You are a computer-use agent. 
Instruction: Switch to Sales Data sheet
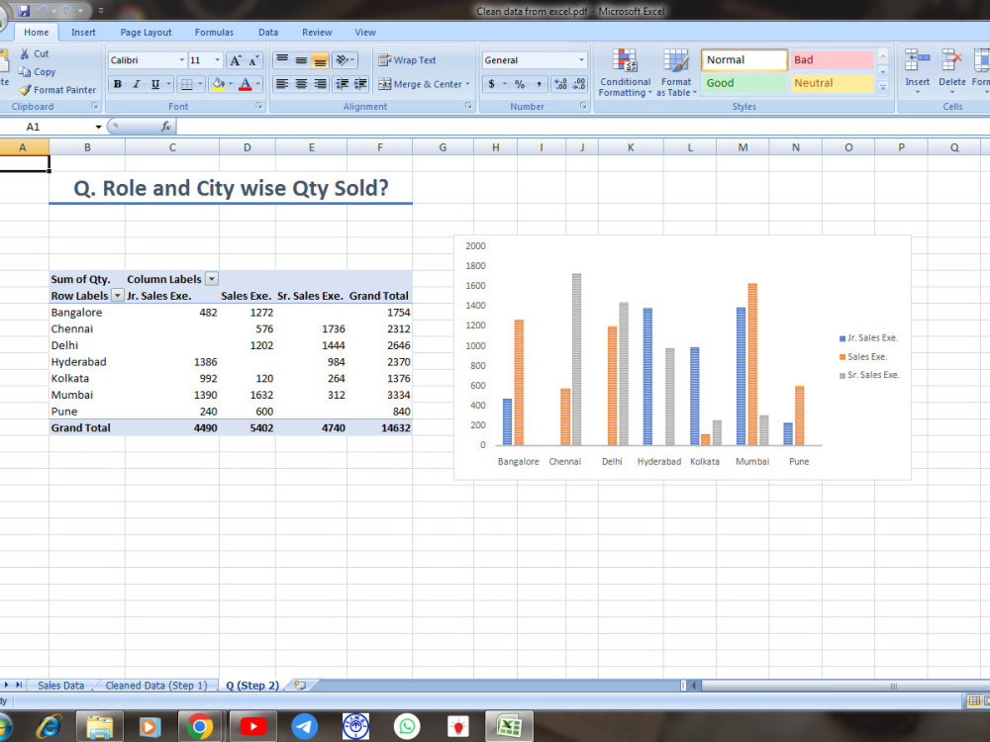click(60, 686)
